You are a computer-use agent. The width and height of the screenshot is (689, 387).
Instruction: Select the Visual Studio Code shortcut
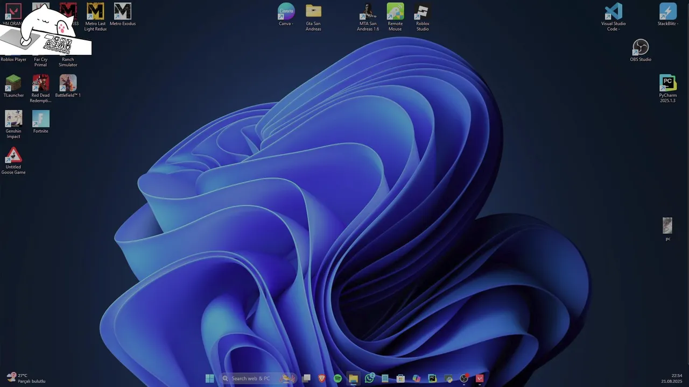click(613, 17)
